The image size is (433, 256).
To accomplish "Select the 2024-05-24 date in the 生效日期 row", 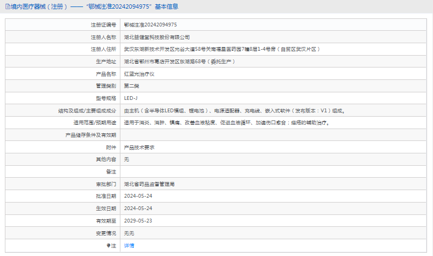I will (x=138, y=208).
